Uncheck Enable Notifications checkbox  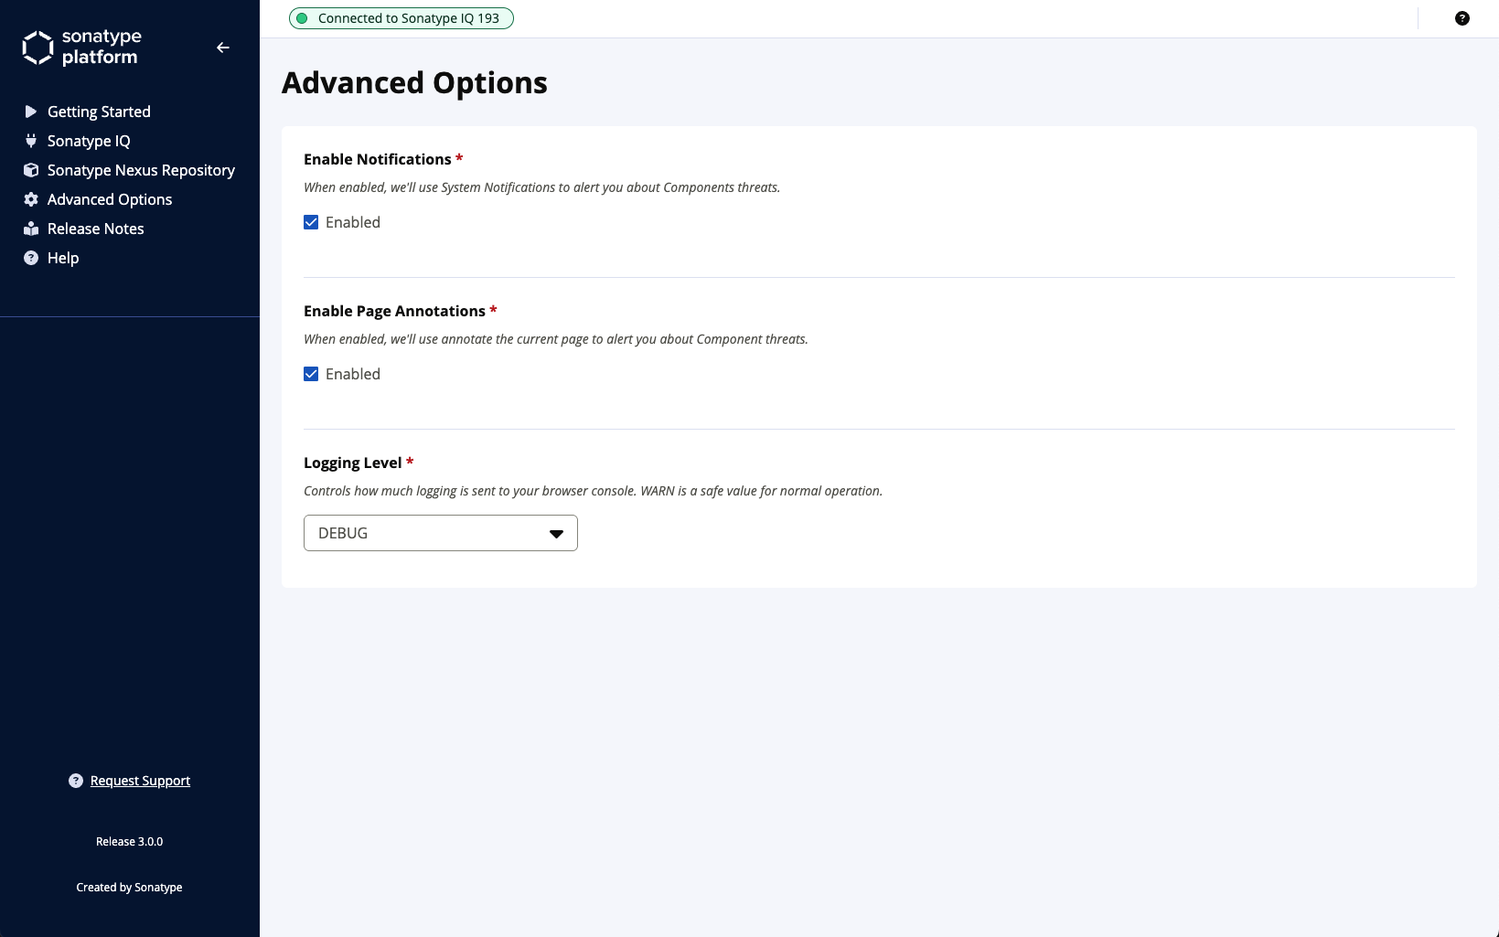coord(311,222)
